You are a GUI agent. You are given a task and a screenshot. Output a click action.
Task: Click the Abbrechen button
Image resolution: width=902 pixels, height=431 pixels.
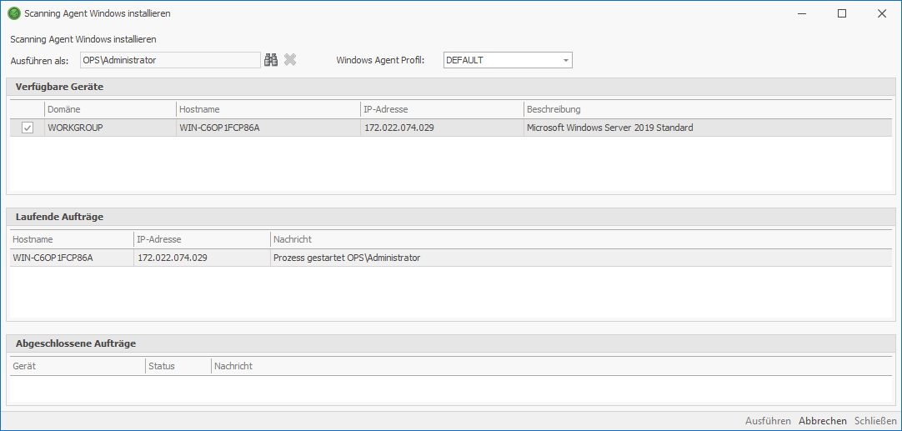pyautogui.click(x=822, y=421)
